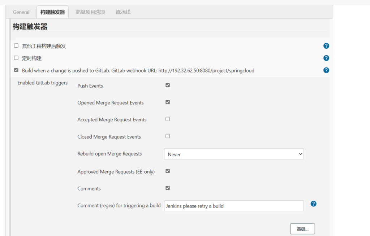Click help icon next to 定时构建
Viewport: 370px width, 236px height.
coord(326,58)
